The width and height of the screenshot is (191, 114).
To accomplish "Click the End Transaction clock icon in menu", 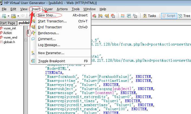I will pyautogui.click(x=33, y=27).
